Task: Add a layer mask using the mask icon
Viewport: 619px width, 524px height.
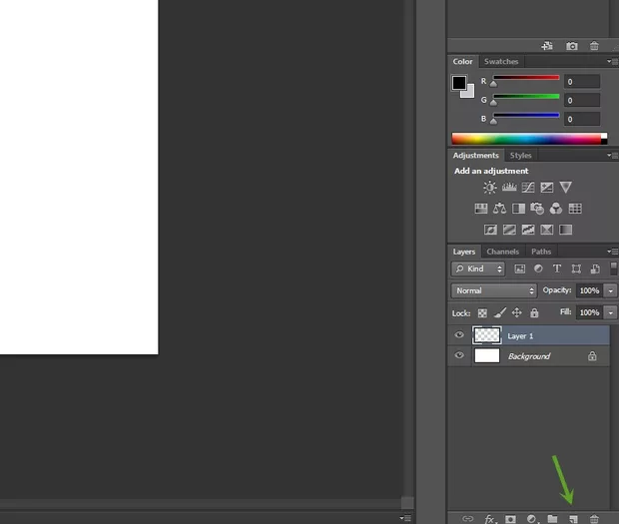Action: (x=510, y=519)
